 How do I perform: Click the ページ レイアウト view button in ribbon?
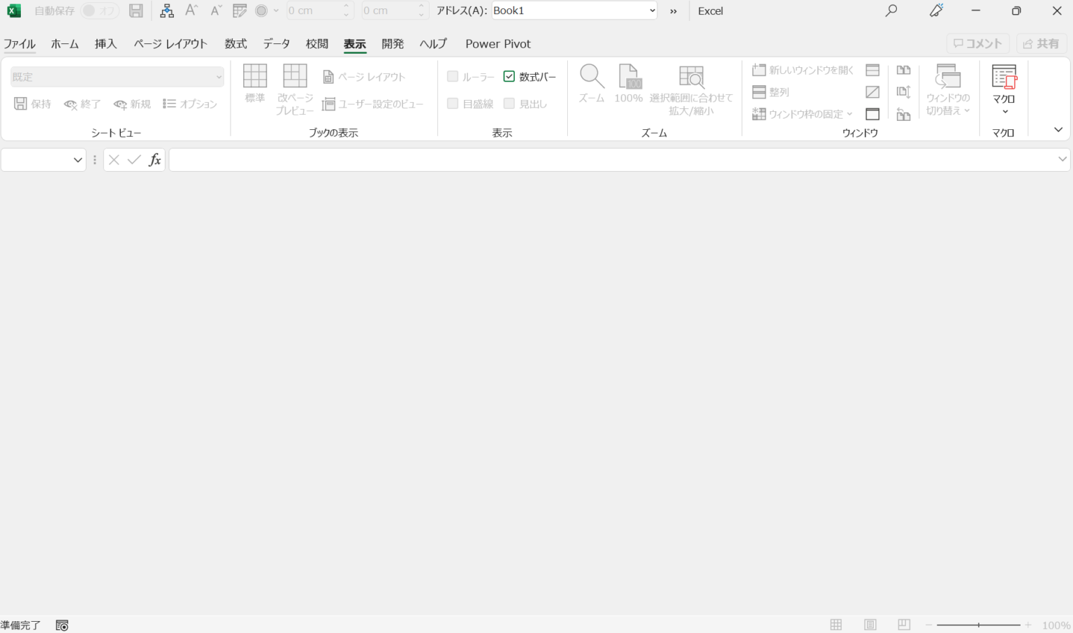[364, 77]
